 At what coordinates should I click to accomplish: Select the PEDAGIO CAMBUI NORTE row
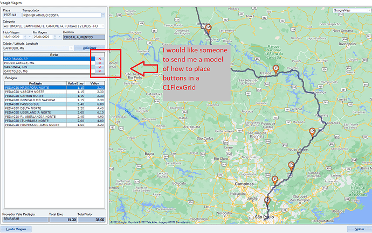tap(54, 96)
